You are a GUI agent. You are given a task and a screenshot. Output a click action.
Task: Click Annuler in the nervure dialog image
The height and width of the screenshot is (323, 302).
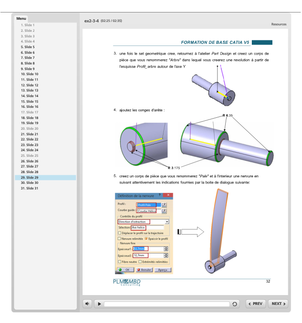click(144, 270)
